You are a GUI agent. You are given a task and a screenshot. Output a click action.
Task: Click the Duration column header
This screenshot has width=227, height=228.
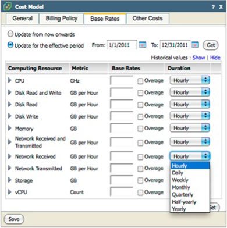[x=187, y=68]
